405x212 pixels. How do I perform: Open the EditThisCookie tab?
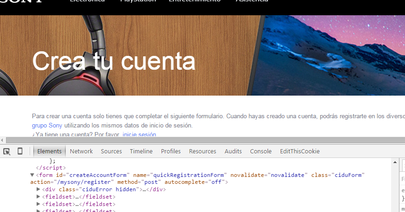(x=299, y=151)
